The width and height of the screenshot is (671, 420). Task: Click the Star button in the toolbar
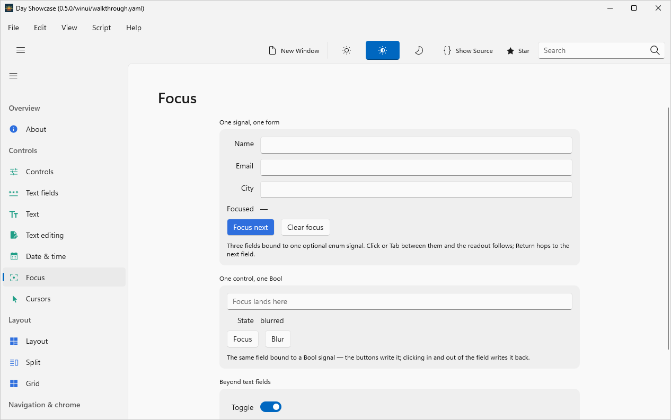pyautogui.click(x=518, y=50)
